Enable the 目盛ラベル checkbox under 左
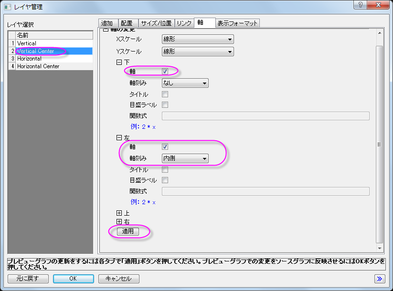This screenshot has height=291, width=393. 165,180
